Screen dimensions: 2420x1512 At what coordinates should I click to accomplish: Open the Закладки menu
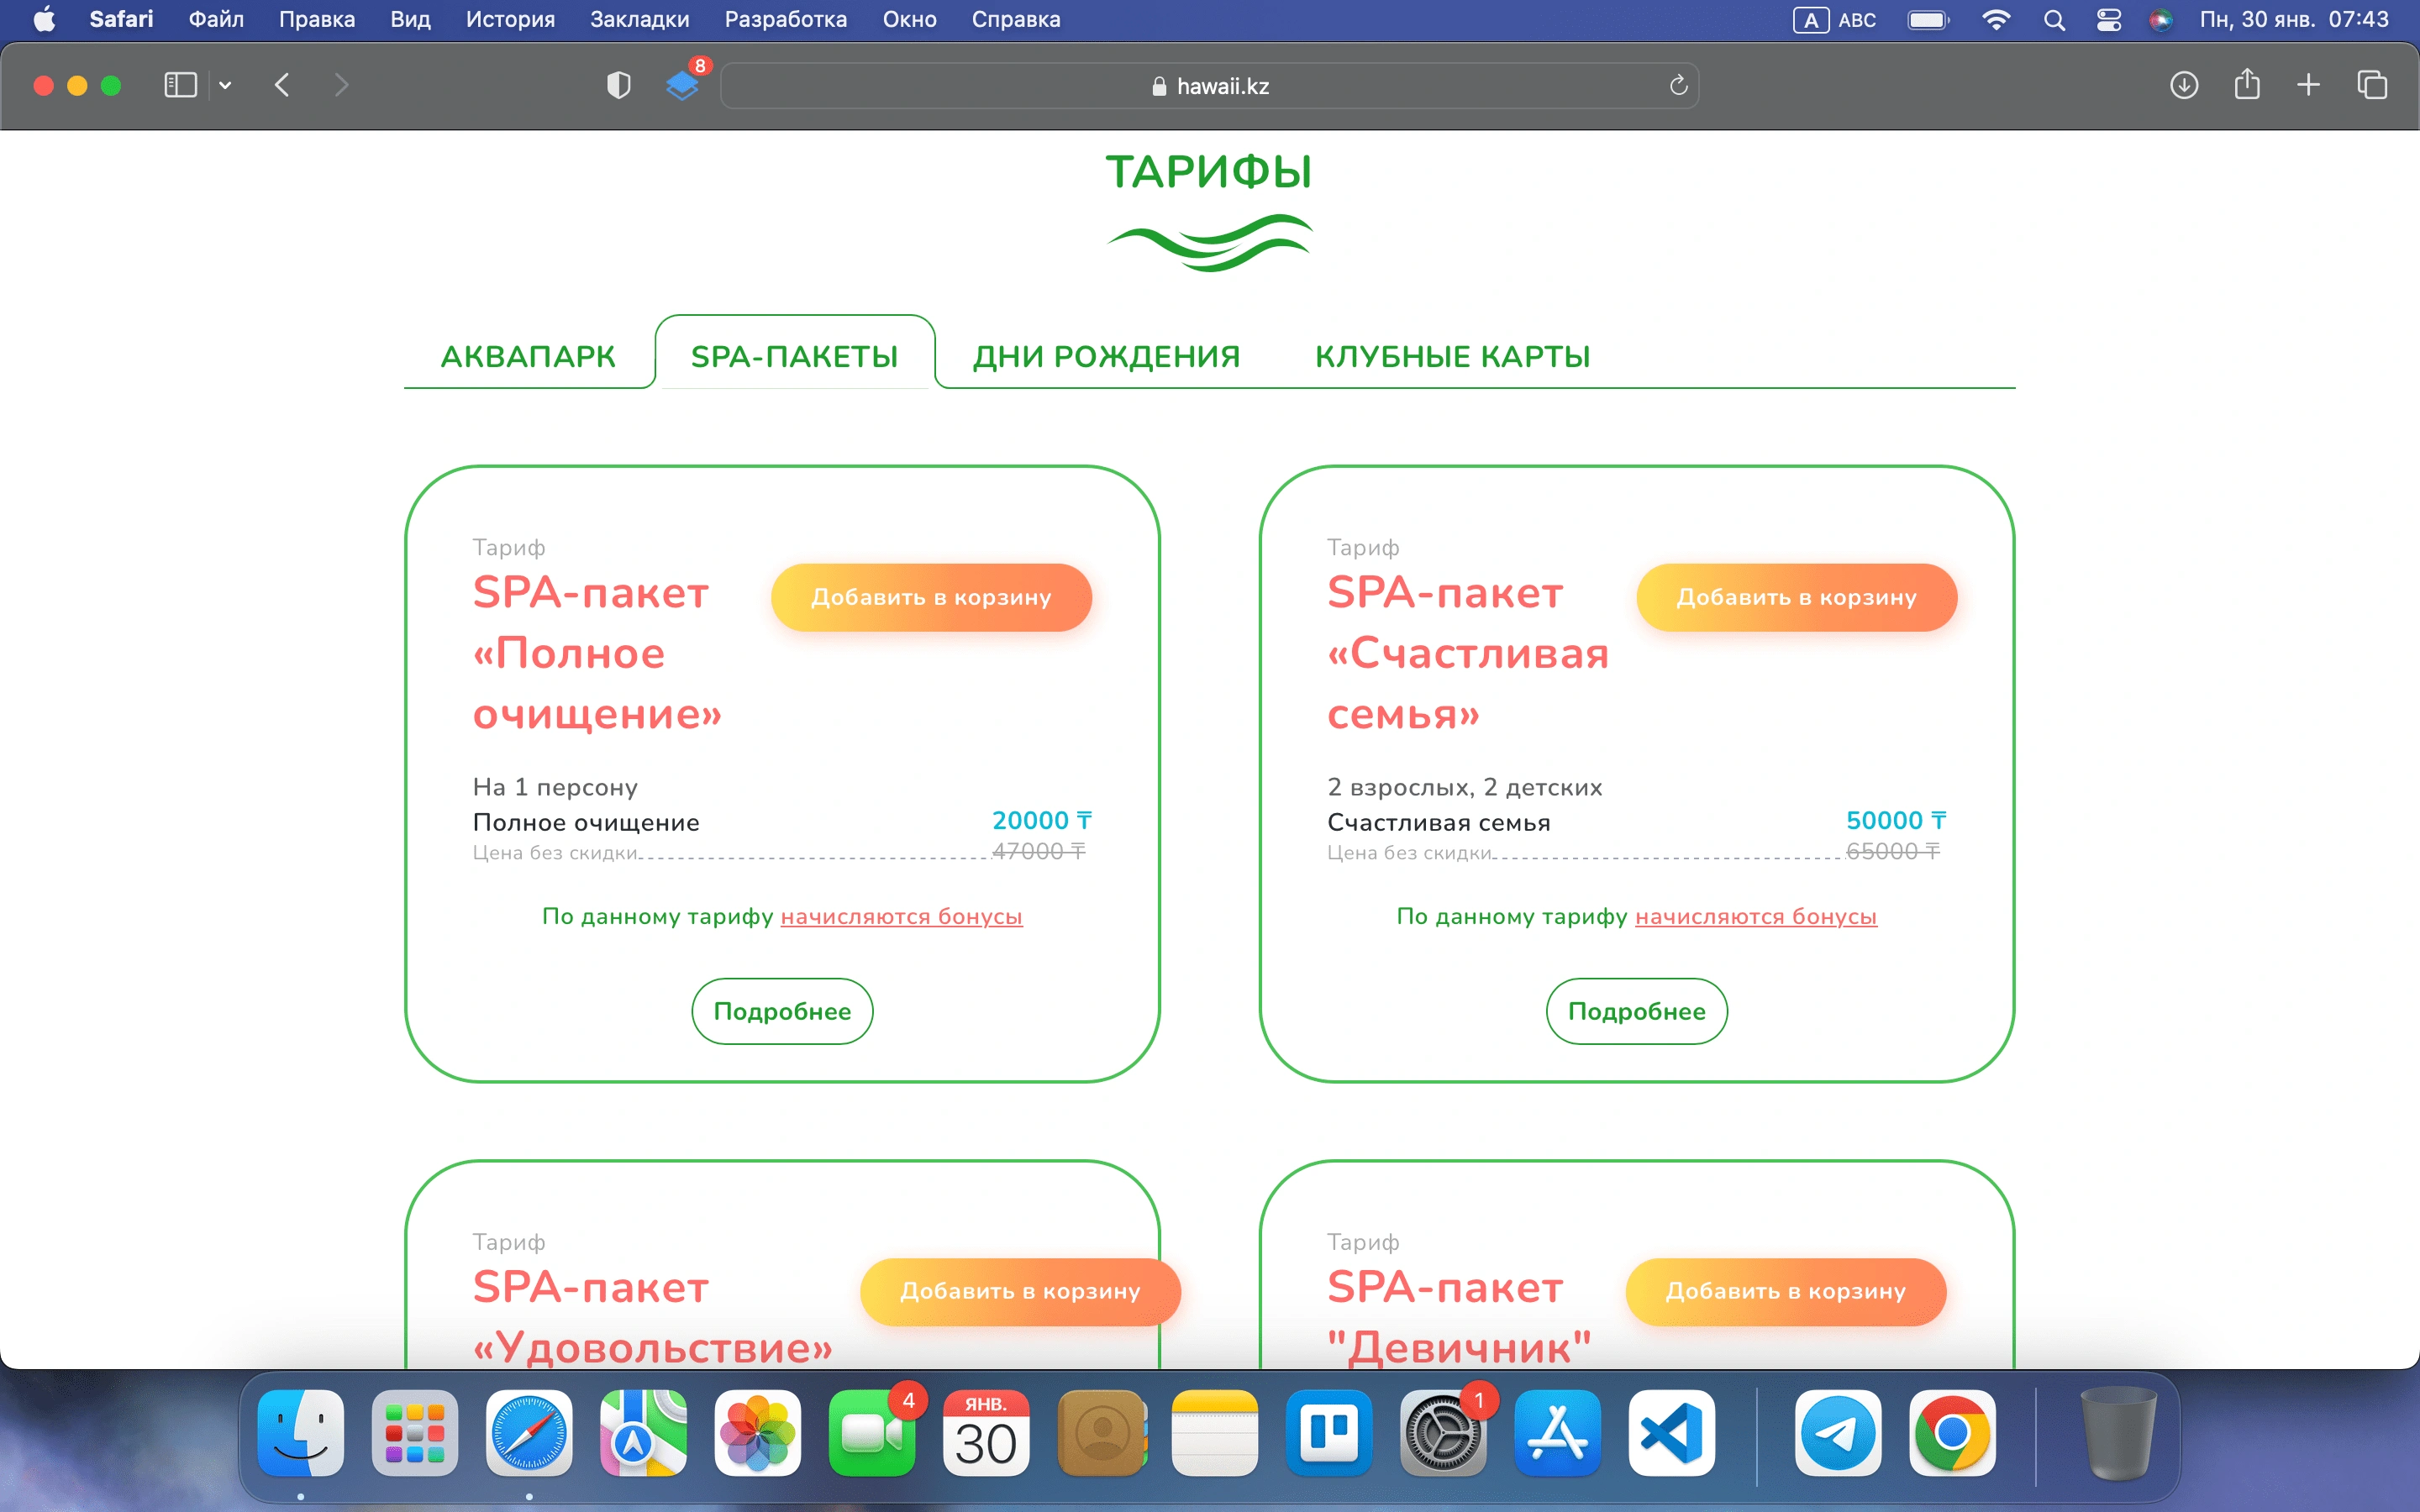(639, 20)
